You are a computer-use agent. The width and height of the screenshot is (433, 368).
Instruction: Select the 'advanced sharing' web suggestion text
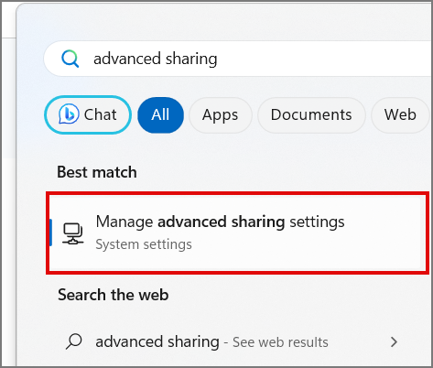point(157,341)
